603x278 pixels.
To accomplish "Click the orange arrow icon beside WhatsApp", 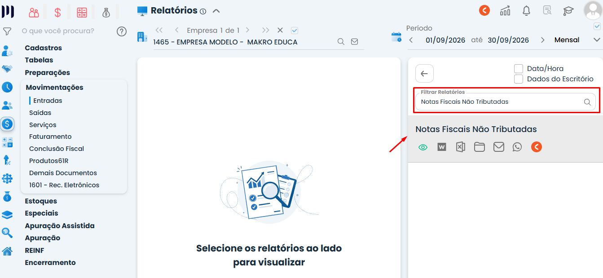I will point(536,147).
